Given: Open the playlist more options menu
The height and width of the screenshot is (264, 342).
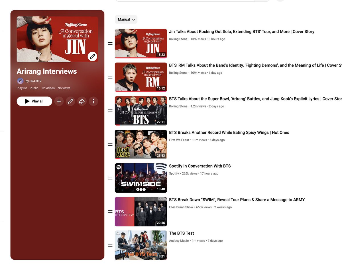Looking at the screenshot, I should coord(93,101).
